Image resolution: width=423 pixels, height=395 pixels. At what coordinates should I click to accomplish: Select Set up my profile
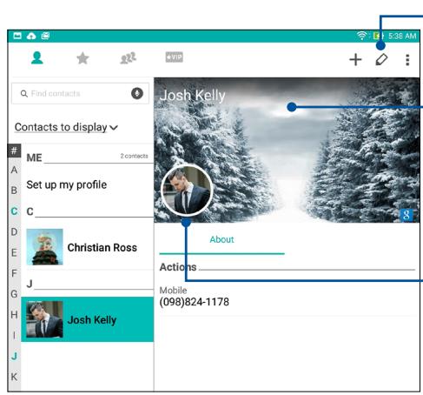pos(67,184)
